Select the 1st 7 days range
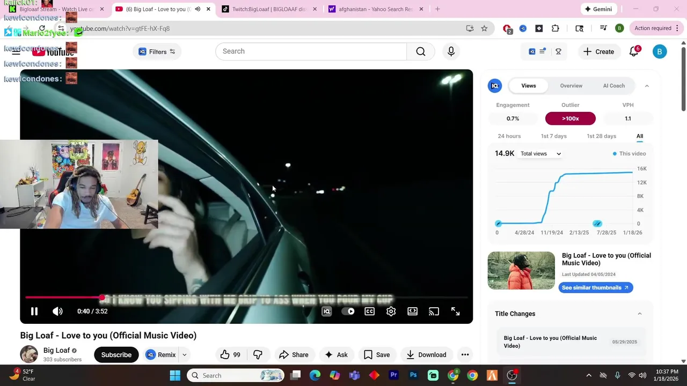This screenshot has width=687, height=386. (x=553, y=136)
